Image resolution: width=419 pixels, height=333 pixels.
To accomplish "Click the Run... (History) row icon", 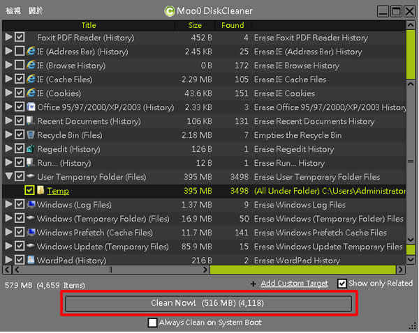I will [31, 162].
